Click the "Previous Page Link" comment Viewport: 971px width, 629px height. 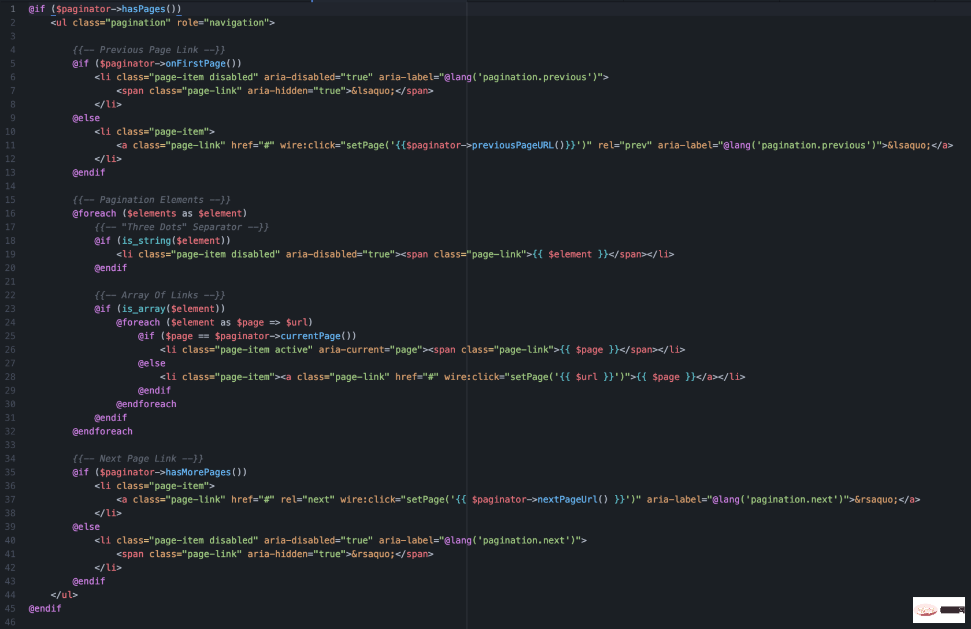coord(149,50)
